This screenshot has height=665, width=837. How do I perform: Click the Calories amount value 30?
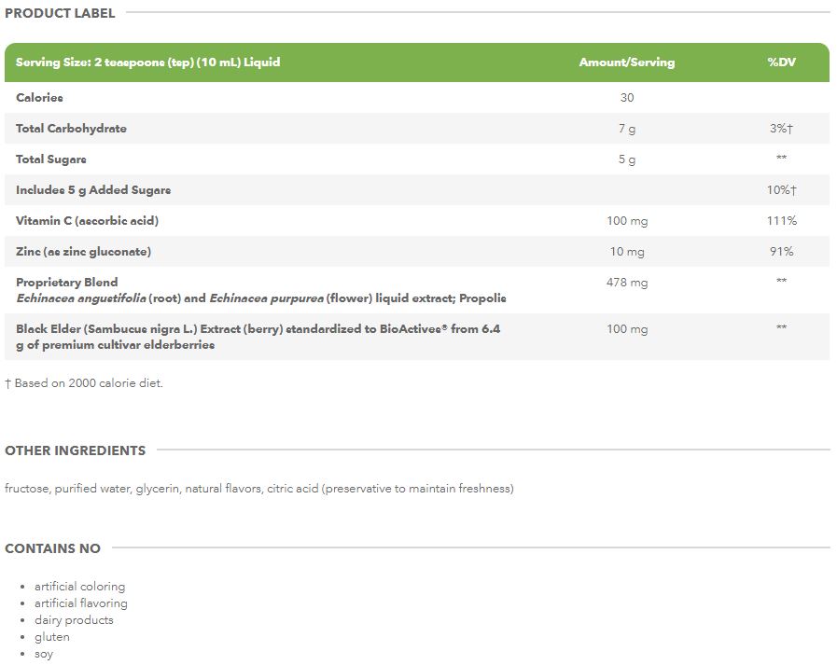(626, 97)
